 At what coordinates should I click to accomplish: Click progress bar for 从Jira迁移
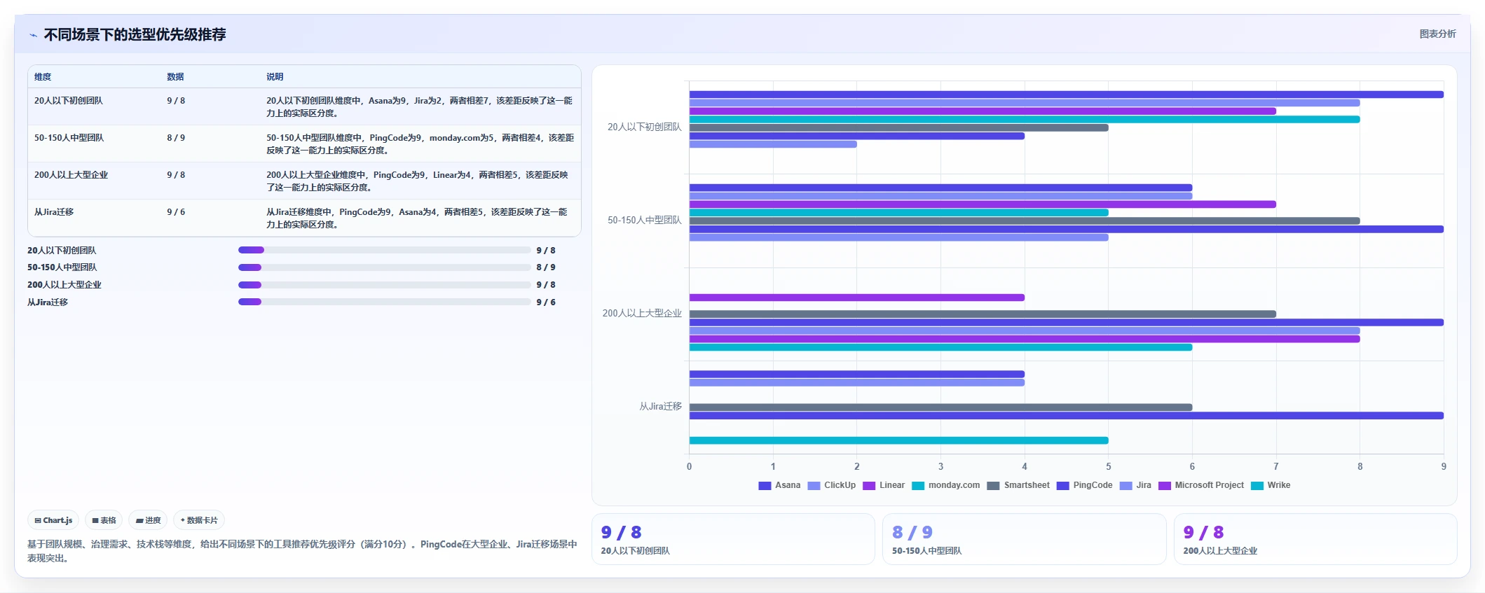pos(384,302)
